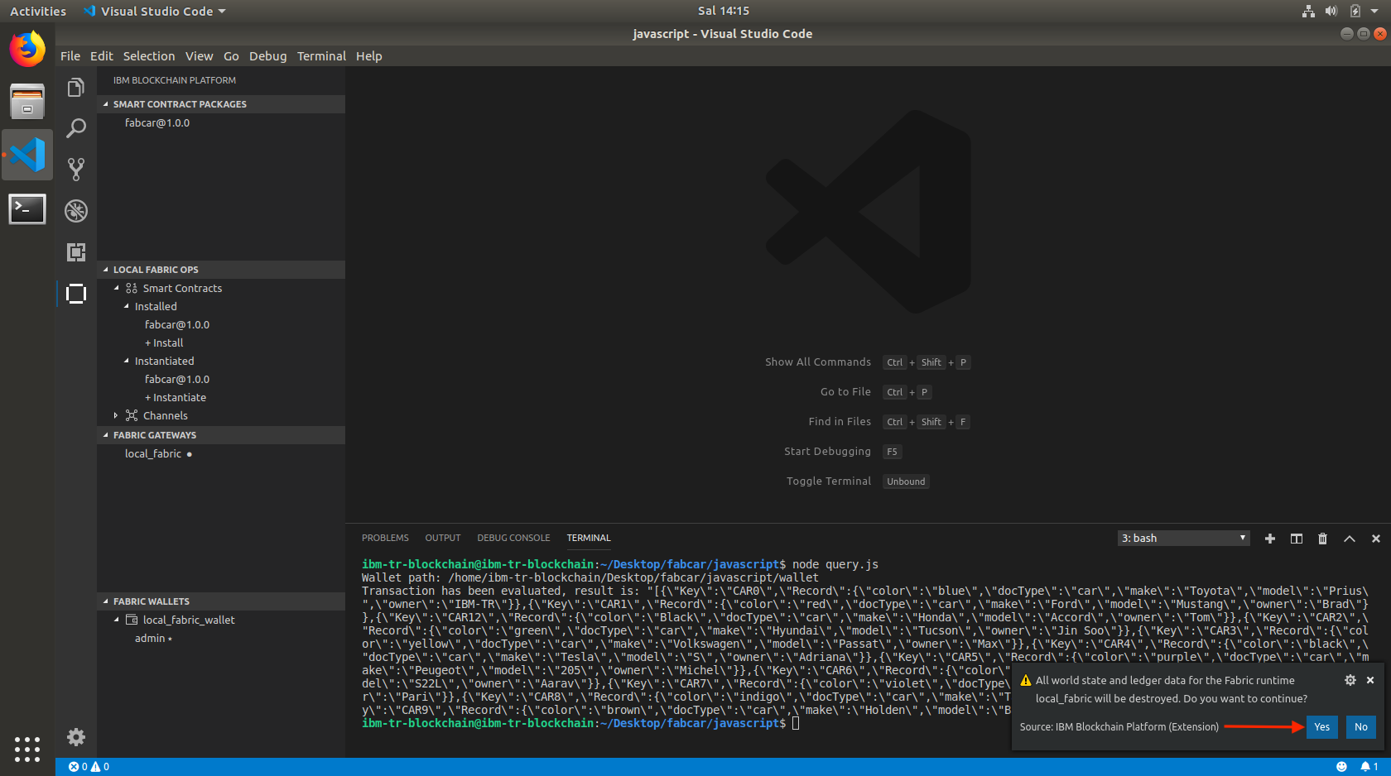The height and width of the screenshot is (776, 1391).
Task: Open the Extensions view icon
Action: pos(75,252)
